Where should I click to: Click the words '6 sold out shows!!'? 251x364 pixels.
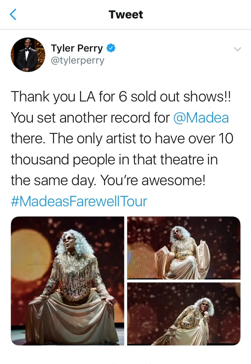pyautogui.click(x=176, y=97)
